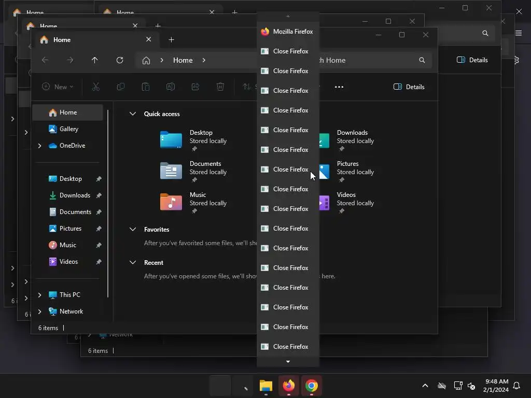Click Paste clipboard icon in toolbar
531x398 pixels.
pos(146,87)
